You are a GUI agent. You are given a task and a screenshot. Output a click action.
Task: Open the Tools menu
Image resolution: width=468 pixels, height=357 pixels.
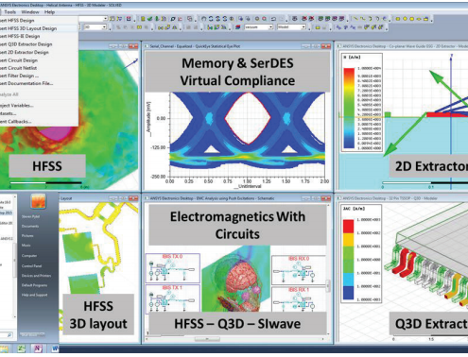point(9,12)
